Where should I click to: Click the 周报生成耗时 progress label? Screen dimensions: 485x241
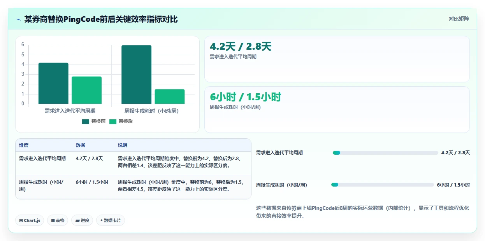(x=281, y=185)
